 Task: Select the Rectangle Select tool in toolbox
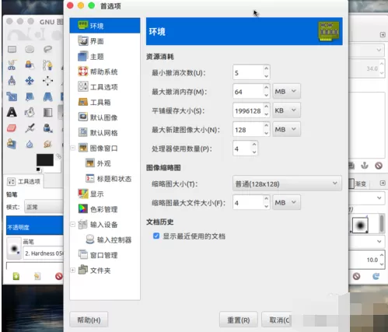tap(12, 49)
